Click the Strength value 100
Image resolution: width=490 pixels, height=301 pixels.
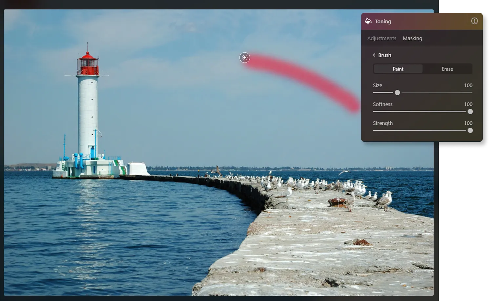[x=468, y=123]
